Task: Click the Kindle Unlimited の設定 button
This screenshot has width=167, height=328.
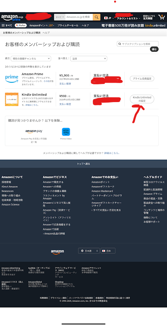Action: [142, 99]
